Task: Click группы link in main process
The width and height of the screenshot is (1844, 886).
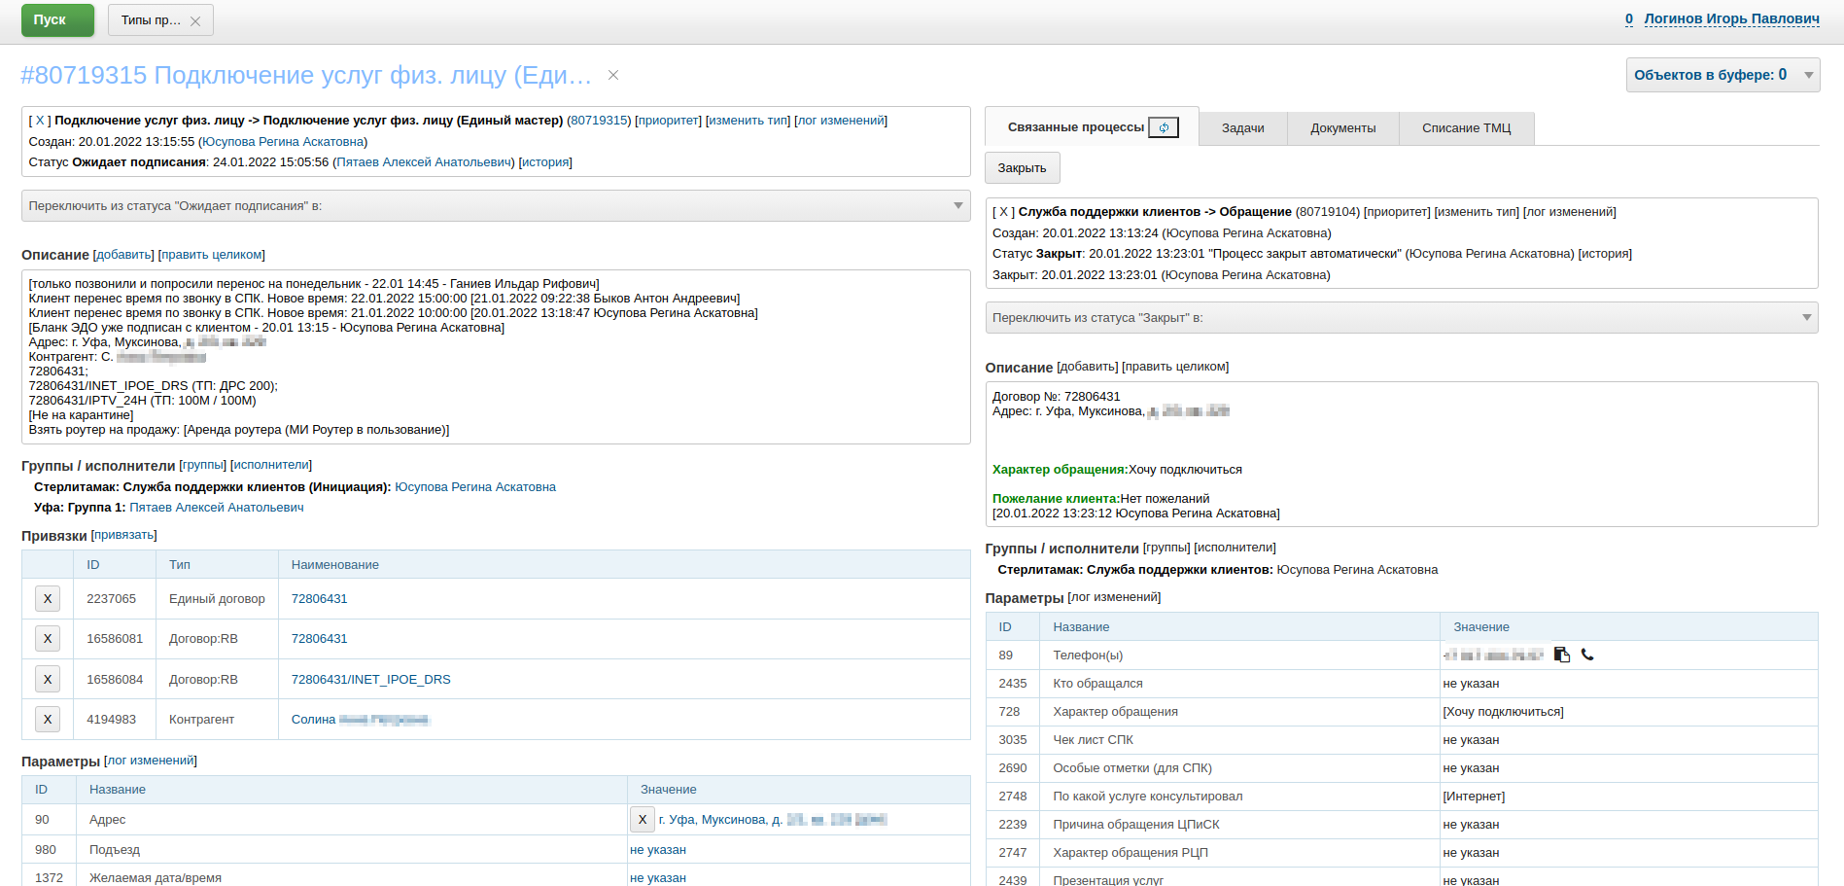Action: [203, 465]
